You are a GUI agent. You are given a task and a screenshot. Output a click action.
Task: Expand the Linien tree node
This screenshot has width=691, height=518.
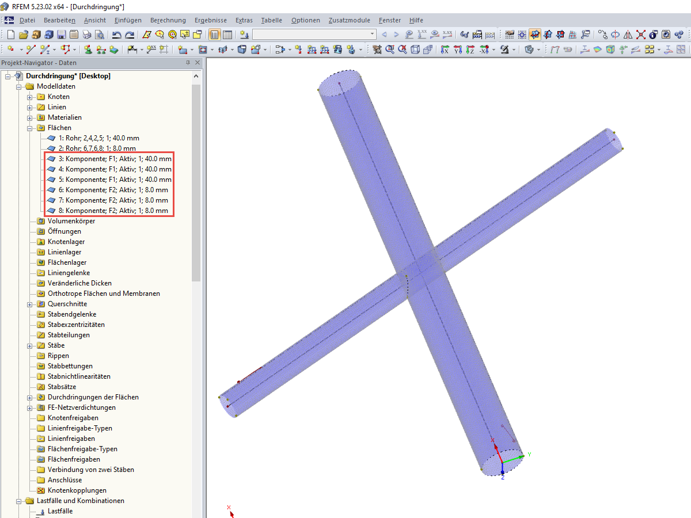coord(30,107)
